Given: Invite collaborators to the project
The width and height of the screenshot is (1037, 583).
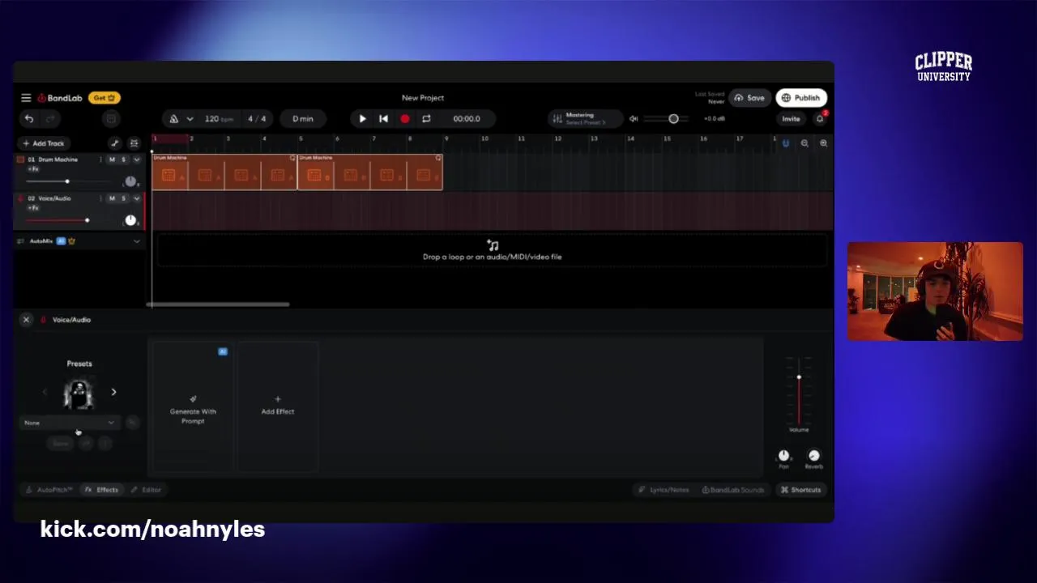Looking at the screenshot, I should pos(791,119).
